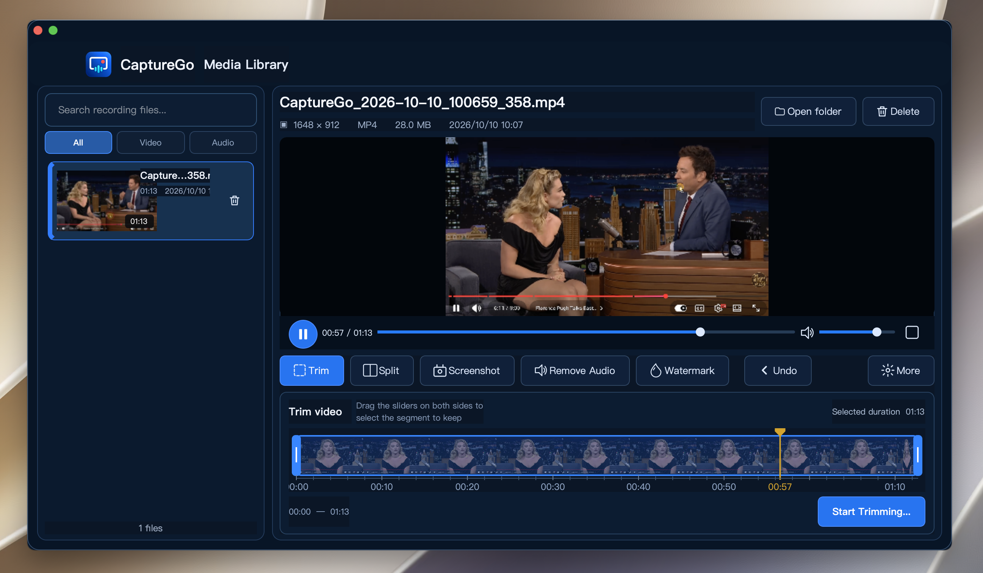Click the volume slider knob
This screenshot has height=573, width=983.
point(877,332)
